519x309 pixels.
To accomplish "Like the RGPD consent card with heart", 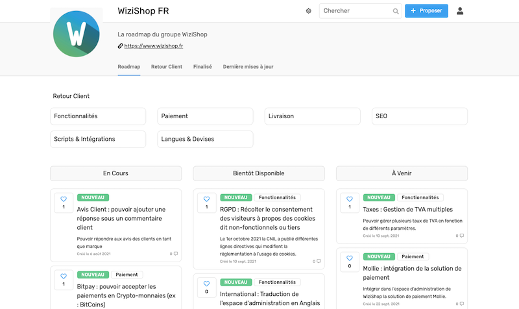I will point(206,199).
